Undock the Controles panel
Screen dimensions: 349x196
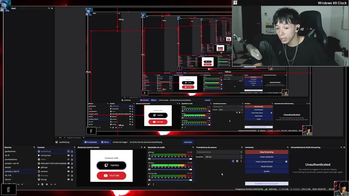(x=288, y=147)
